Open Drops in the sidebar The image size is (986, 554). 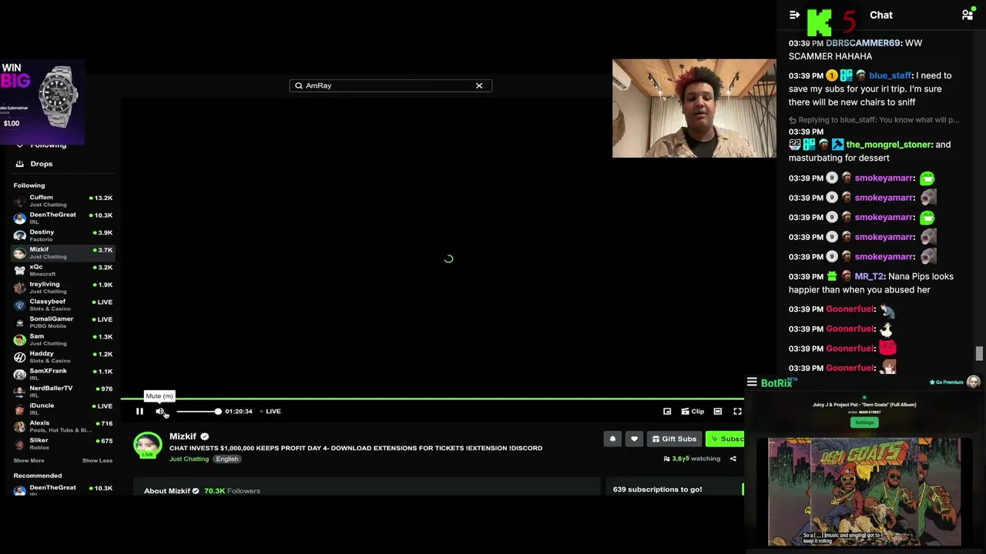(42, 164)
